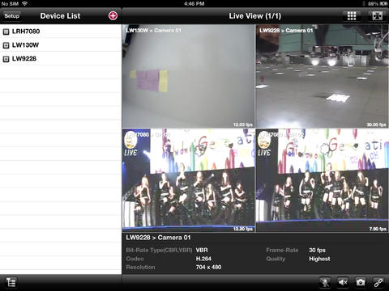Open the grid layout selector icon
The image size is (389, 291).
352,16
